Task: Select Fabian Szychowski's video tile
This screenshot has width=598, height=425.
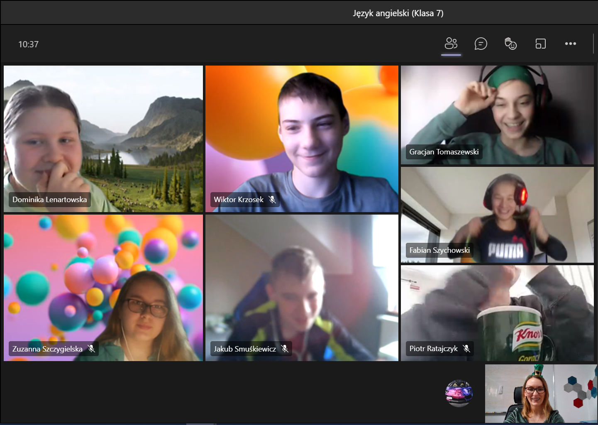Action: pyautogui.click(x=497, y=212)
